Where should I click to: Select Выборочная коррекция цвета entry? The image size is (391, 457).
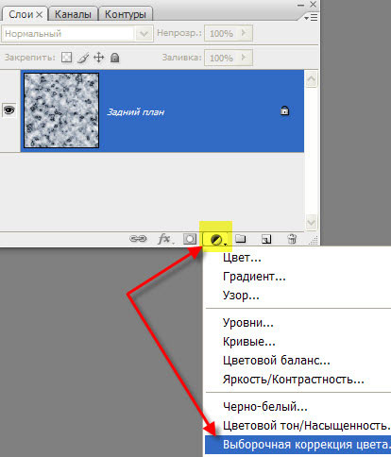pos(297,445)
